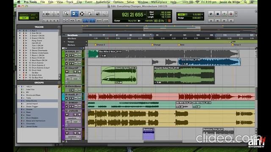Click the Chorus 2 marker
Screen dimensions: 271x152
pyautogui.click(x=100, y=45)
